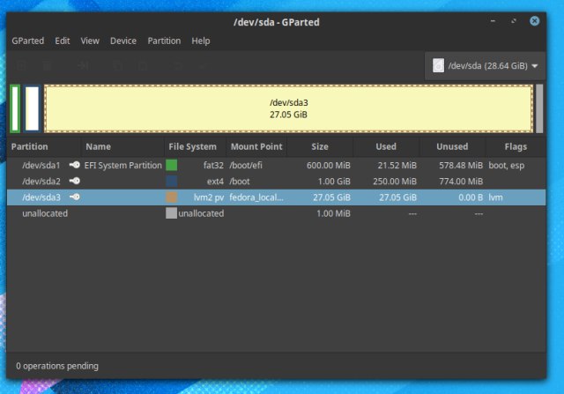Select the /dev/sda3 27.05 GiB graphical block
This screenshot has height=394, width=564.
coord(288,108)
